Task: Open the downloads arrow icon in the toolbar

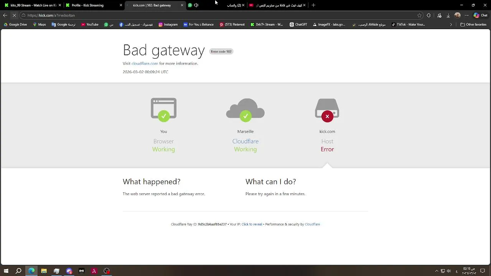Action: [x=448, y=15]
